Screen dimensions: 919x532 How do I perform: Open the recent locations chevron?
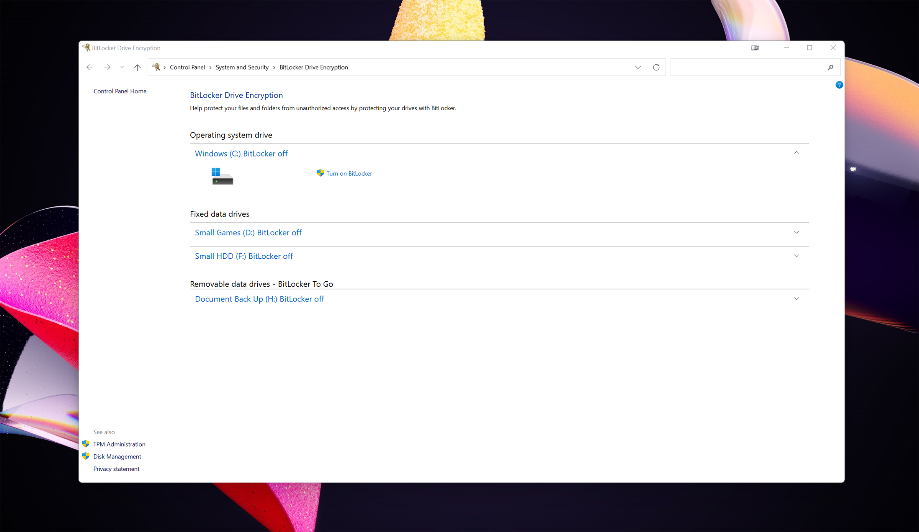pyautogui.click(x=122, y=67)
